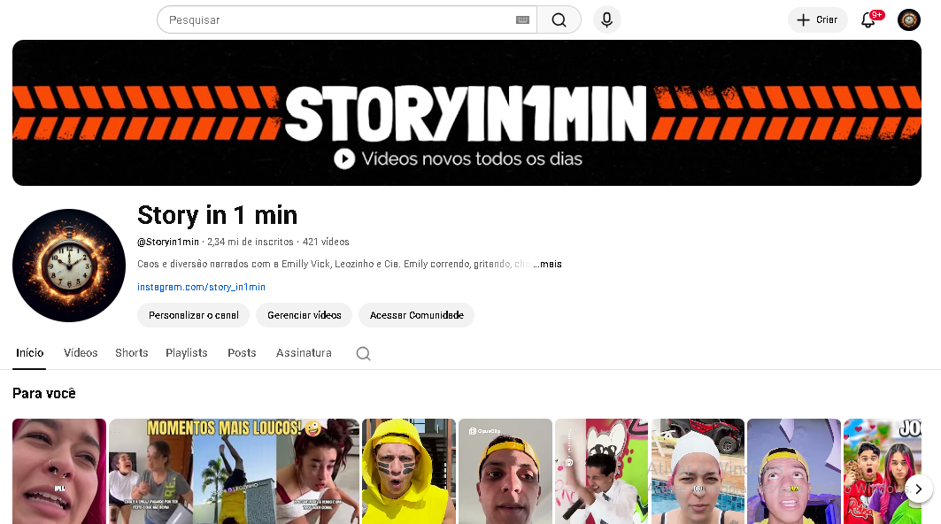Click the channel clock profile picture
The width and height of the screenshot is (941, 524).
(69, 266)
